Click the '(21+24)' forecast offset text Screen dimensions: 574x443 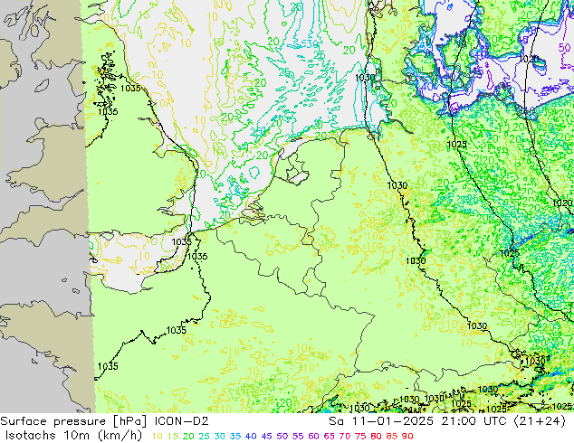[x=540, y=421]
